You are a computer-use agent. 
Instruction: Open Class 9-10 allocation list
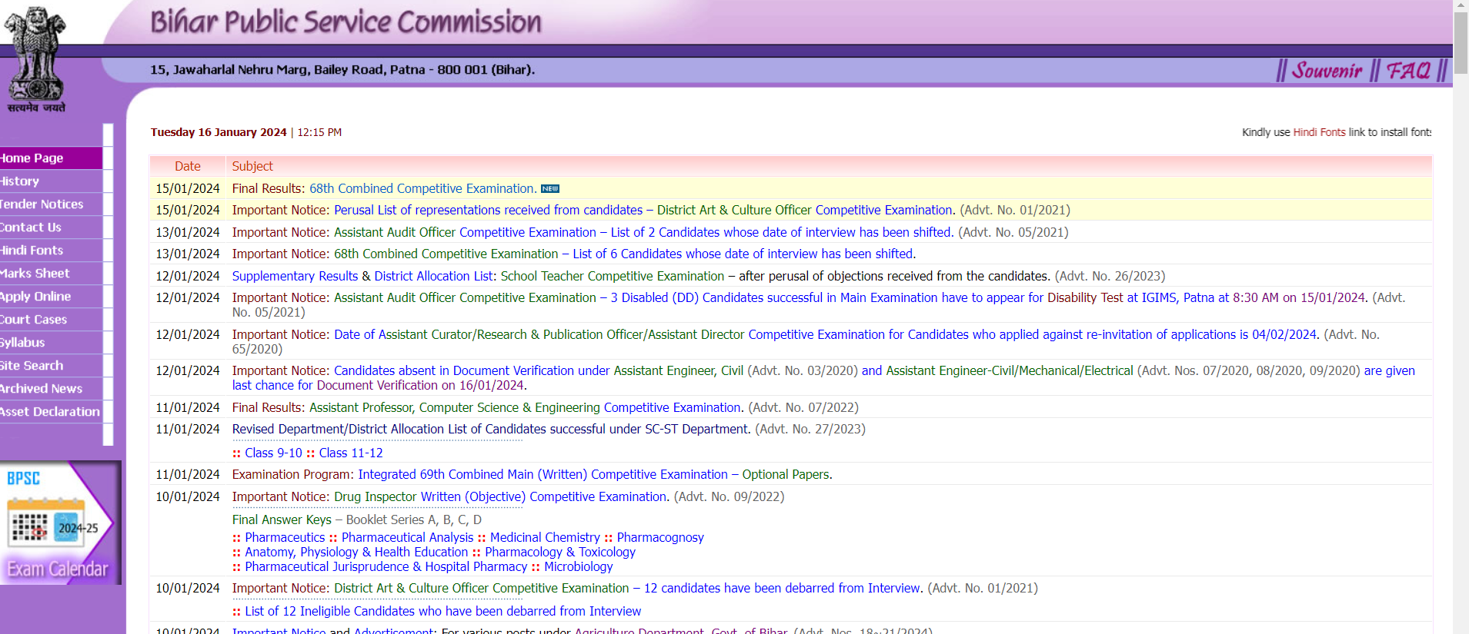click(x=273, y=453)
